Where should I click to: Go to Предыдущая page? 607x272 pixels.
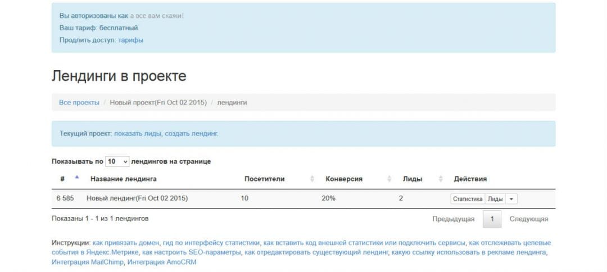(x=454, y=219)
